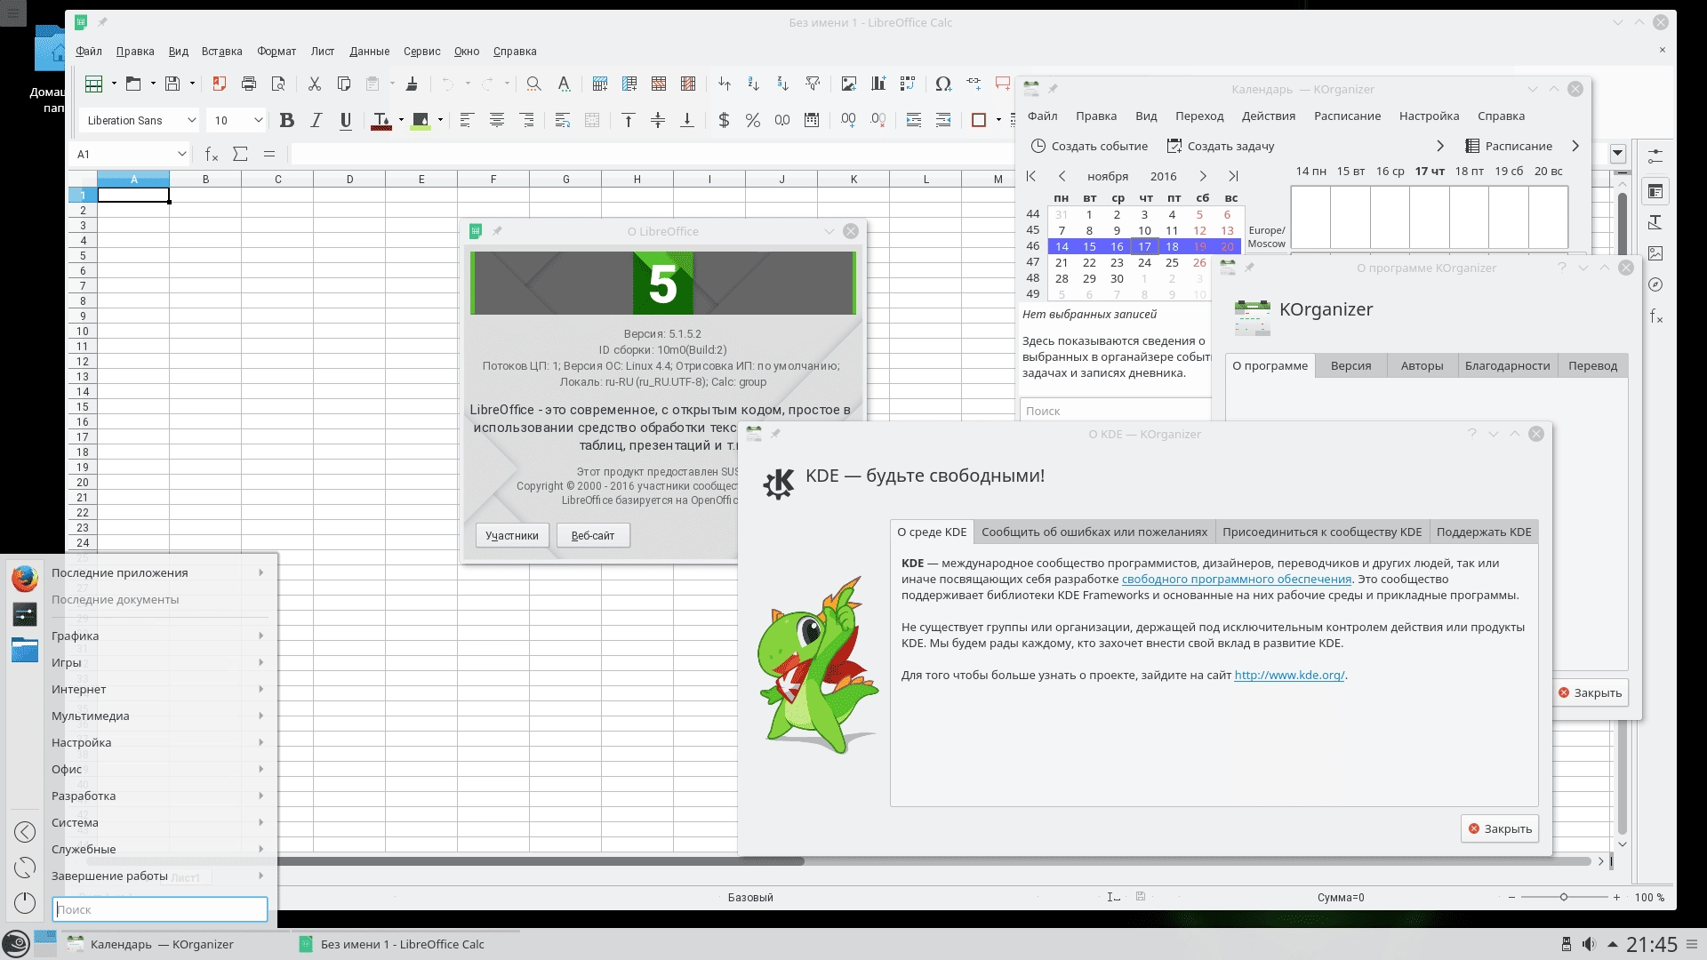Click the Print icon in Calc toolbar
This screenshot has width=1707, height=960.
tap(249, 84)
